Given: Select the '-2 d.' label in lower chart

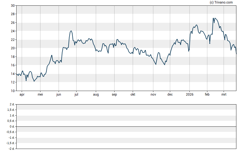Looking at the screenshot, I should (11, 149).
